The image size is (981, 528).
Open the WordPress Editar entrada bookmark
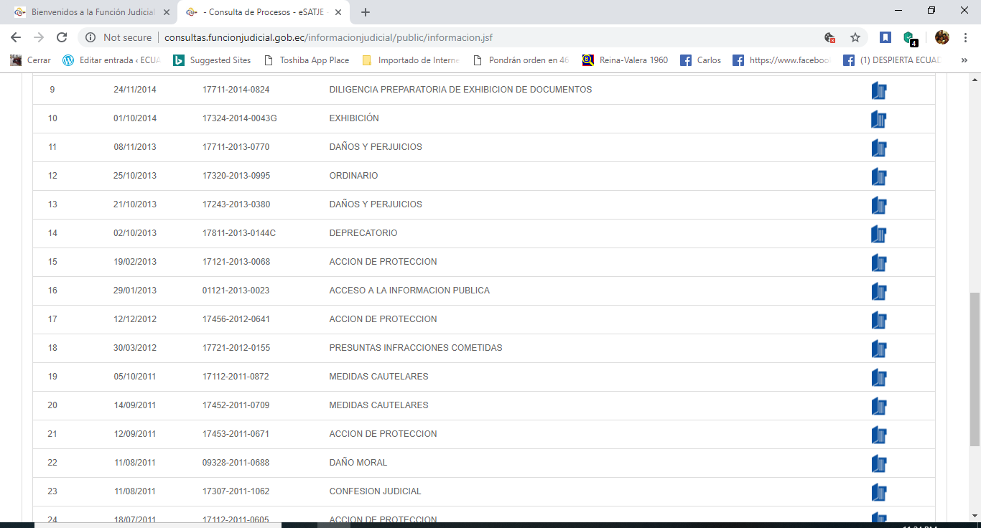pos(108,61)
